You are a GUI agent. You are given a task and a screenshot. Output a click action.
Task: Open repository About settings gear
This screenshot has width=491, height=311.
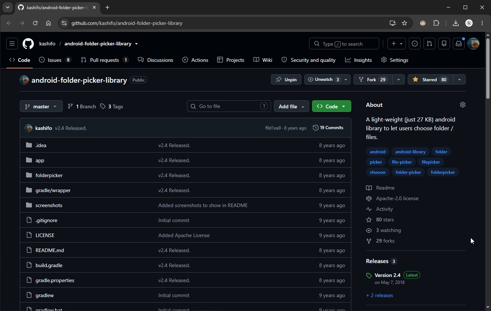tap(463, 105)
